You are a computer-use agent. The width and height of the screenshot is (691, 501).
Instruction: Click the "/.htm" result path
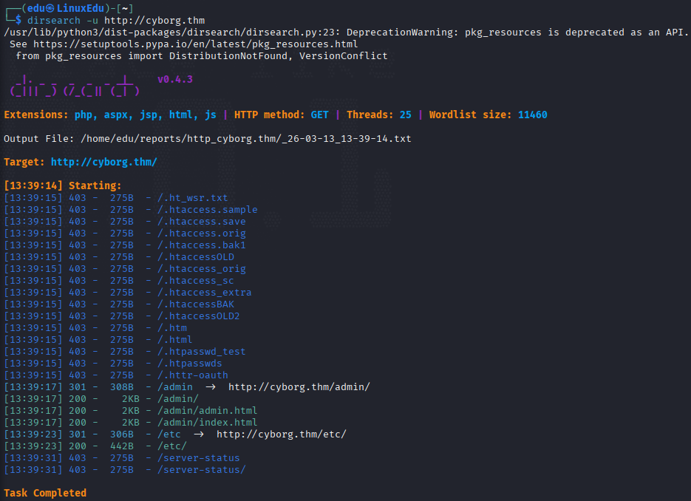tap(172, 328)
